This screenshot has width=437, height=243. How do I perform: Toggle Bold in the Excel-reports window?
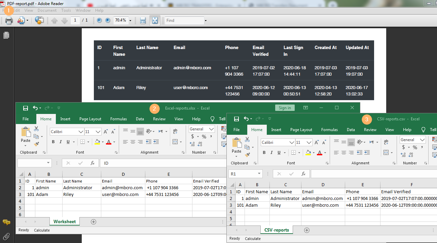(53, 142)
